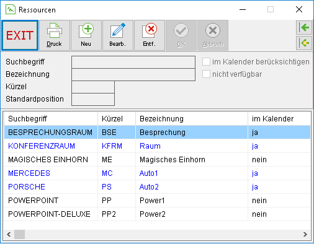Confirm with the greyed OK button
The width and height of the screenshot is (314, 244).
pos(181,35)
